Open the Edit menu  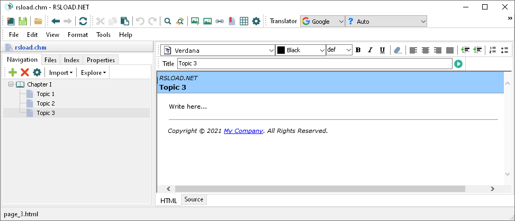pyautogui.click(x=32, y=35)
